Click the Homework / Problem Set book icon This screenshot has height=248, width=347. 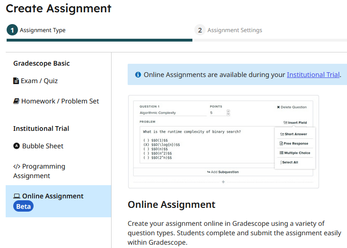[17, 101]
